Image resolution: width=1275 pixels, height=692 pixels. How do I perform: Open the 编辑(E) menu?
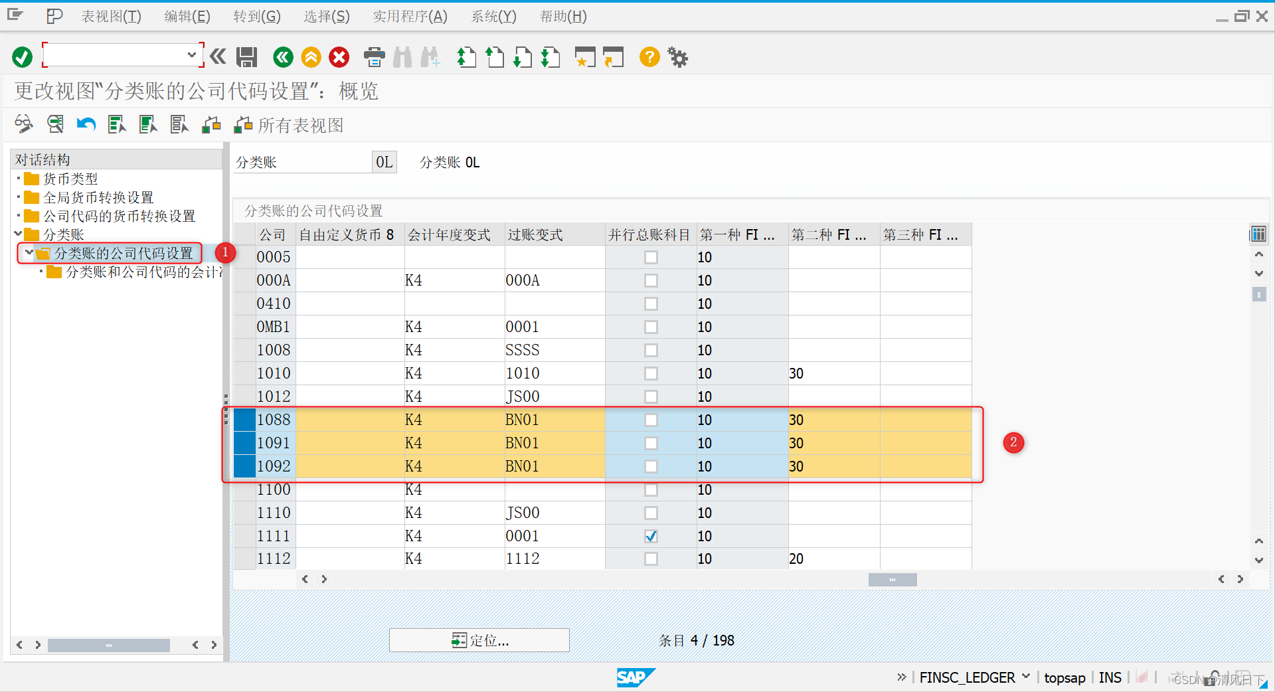(x=186, y=16)
